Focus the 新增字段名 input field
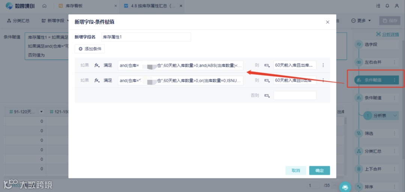 146,37
